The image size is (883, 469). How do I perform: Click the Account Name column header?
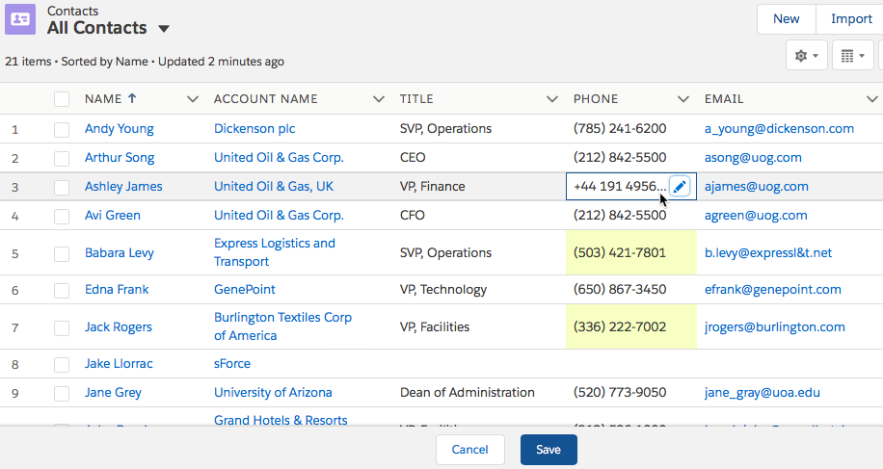click(x=266, y=99)
